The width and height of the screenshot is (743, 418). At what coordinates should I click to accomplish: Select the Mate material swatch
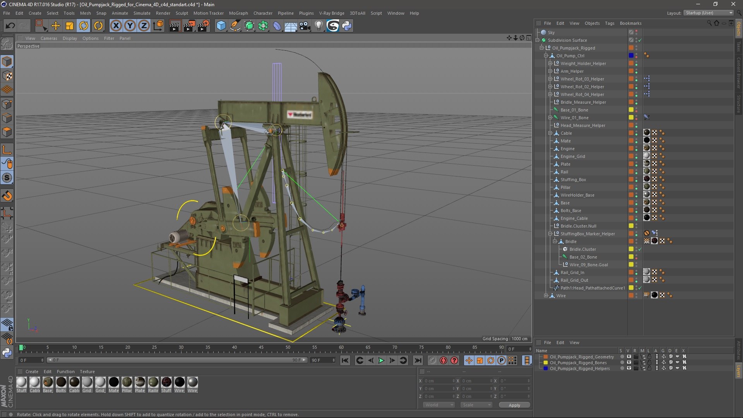(114, 385)
